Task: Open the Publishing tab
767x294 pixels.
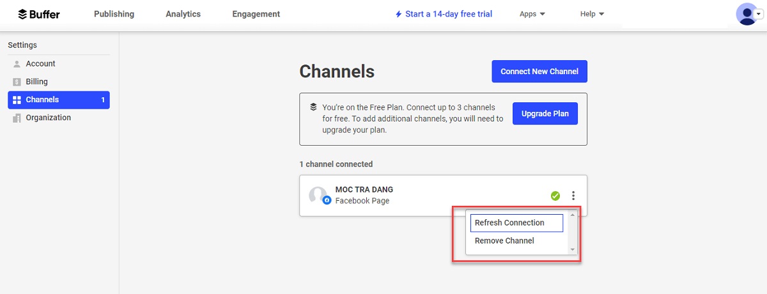Action: [114, 14]
